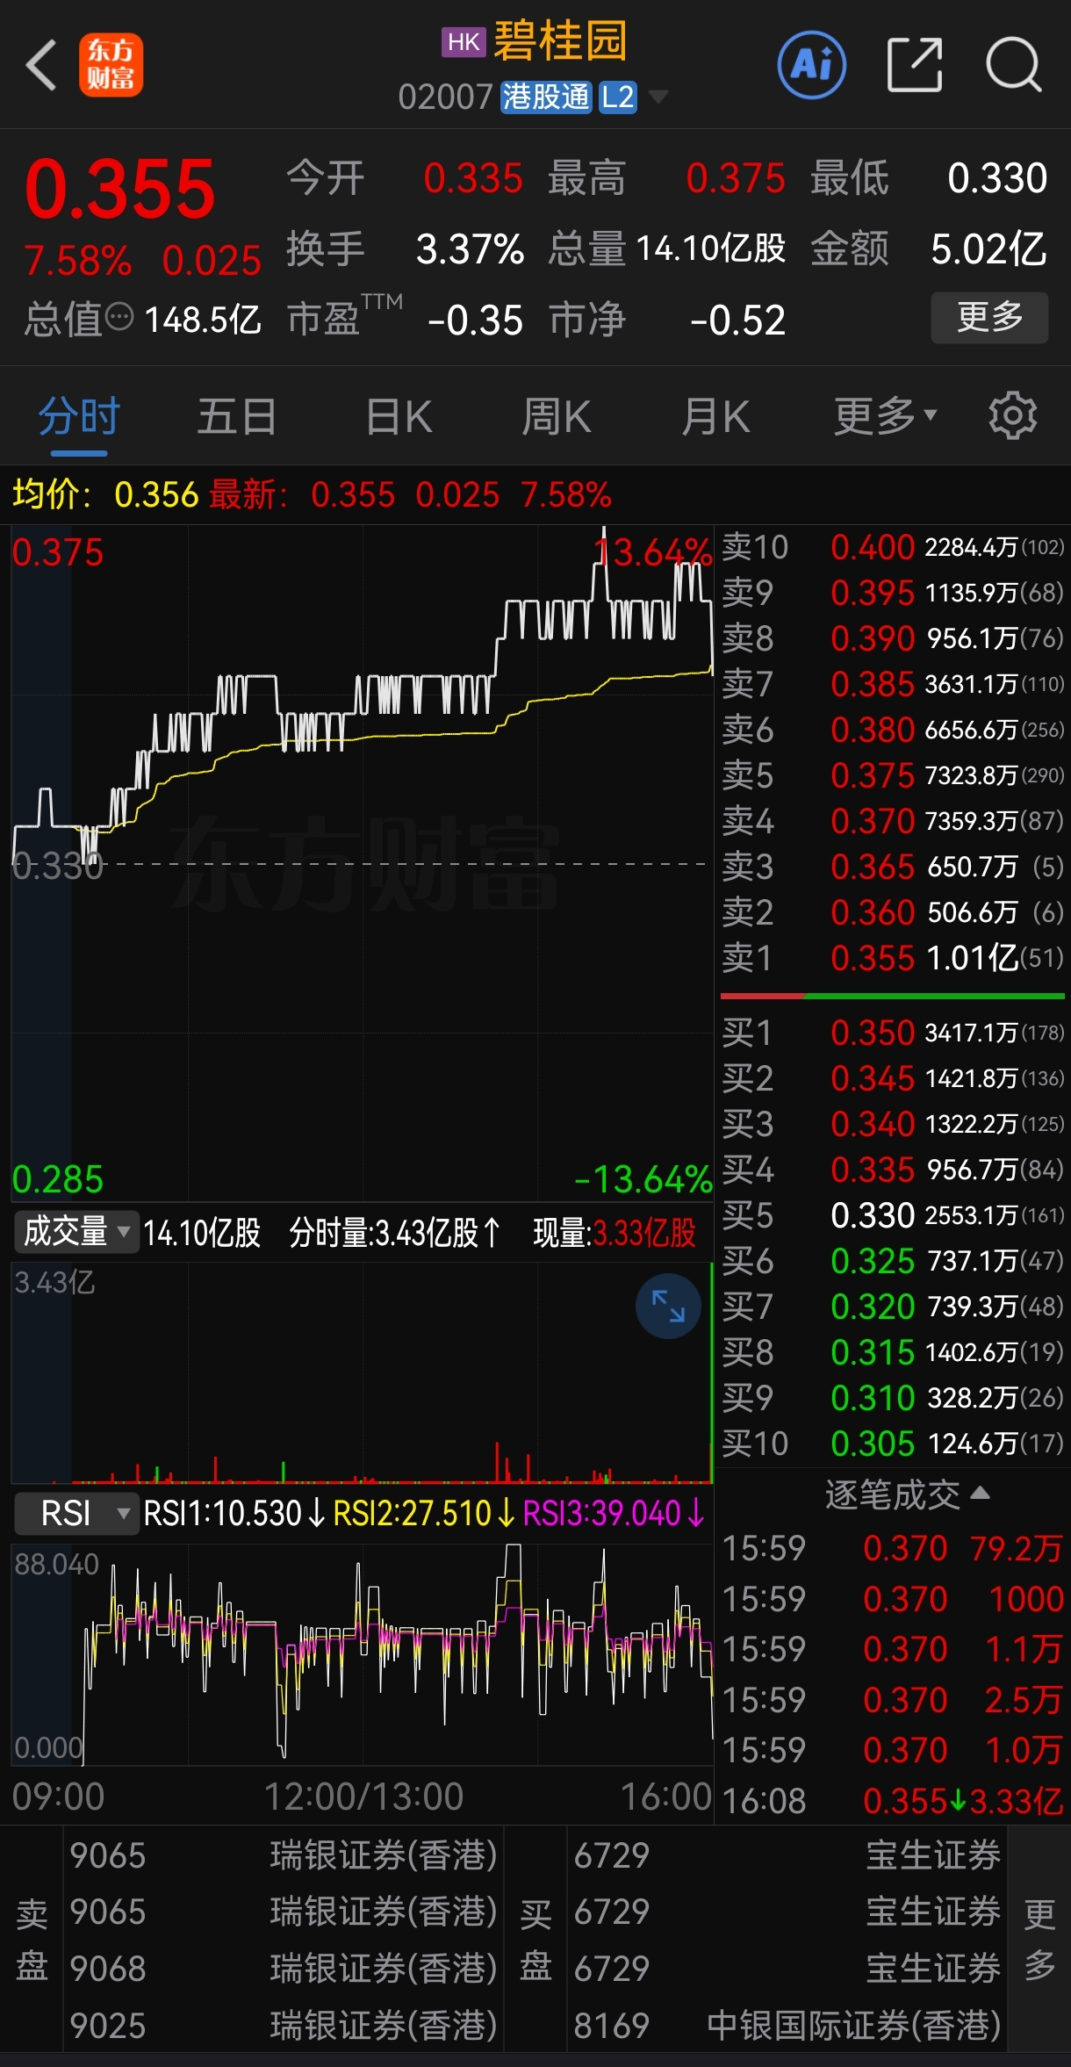1071x2067 pixels.
Task: Tap the 卖3 row at 0.365
Action: click(x=893, y=867)
